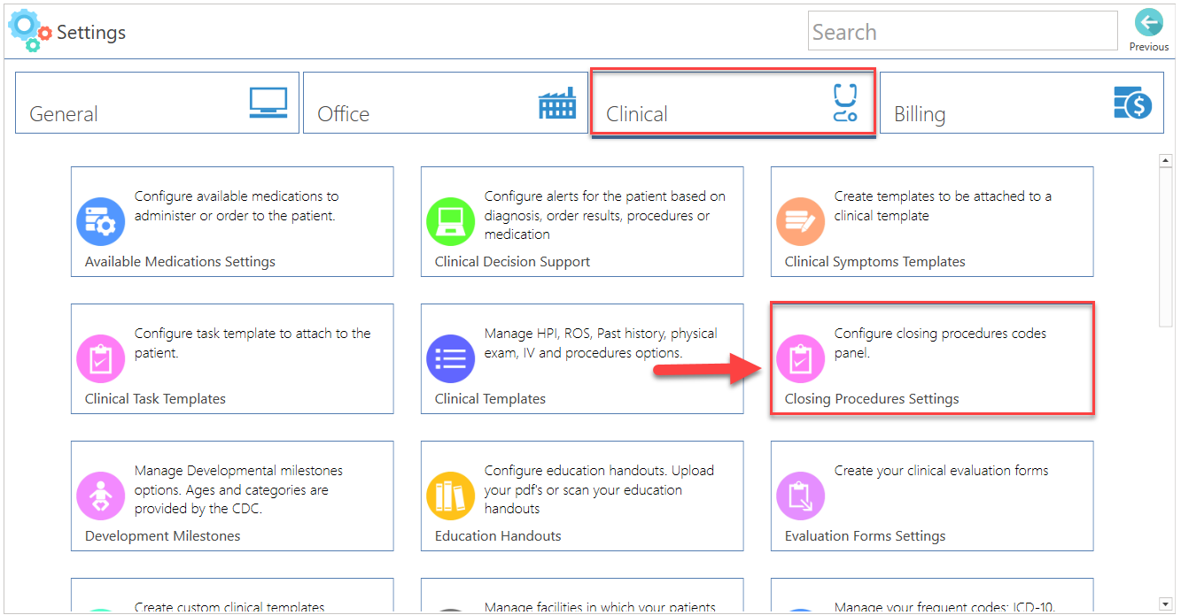Click the vertical scrollbar thumb

click(1166, 248)
